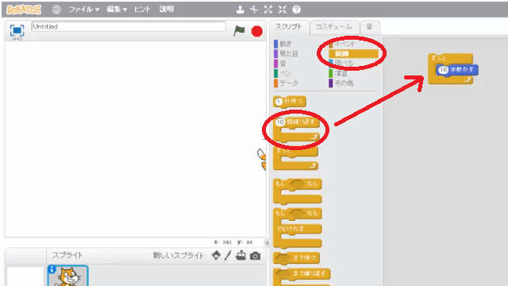Screen dimensions: 508x286
Task: Collapse the stage with small arrow
Action: point(267,242)
